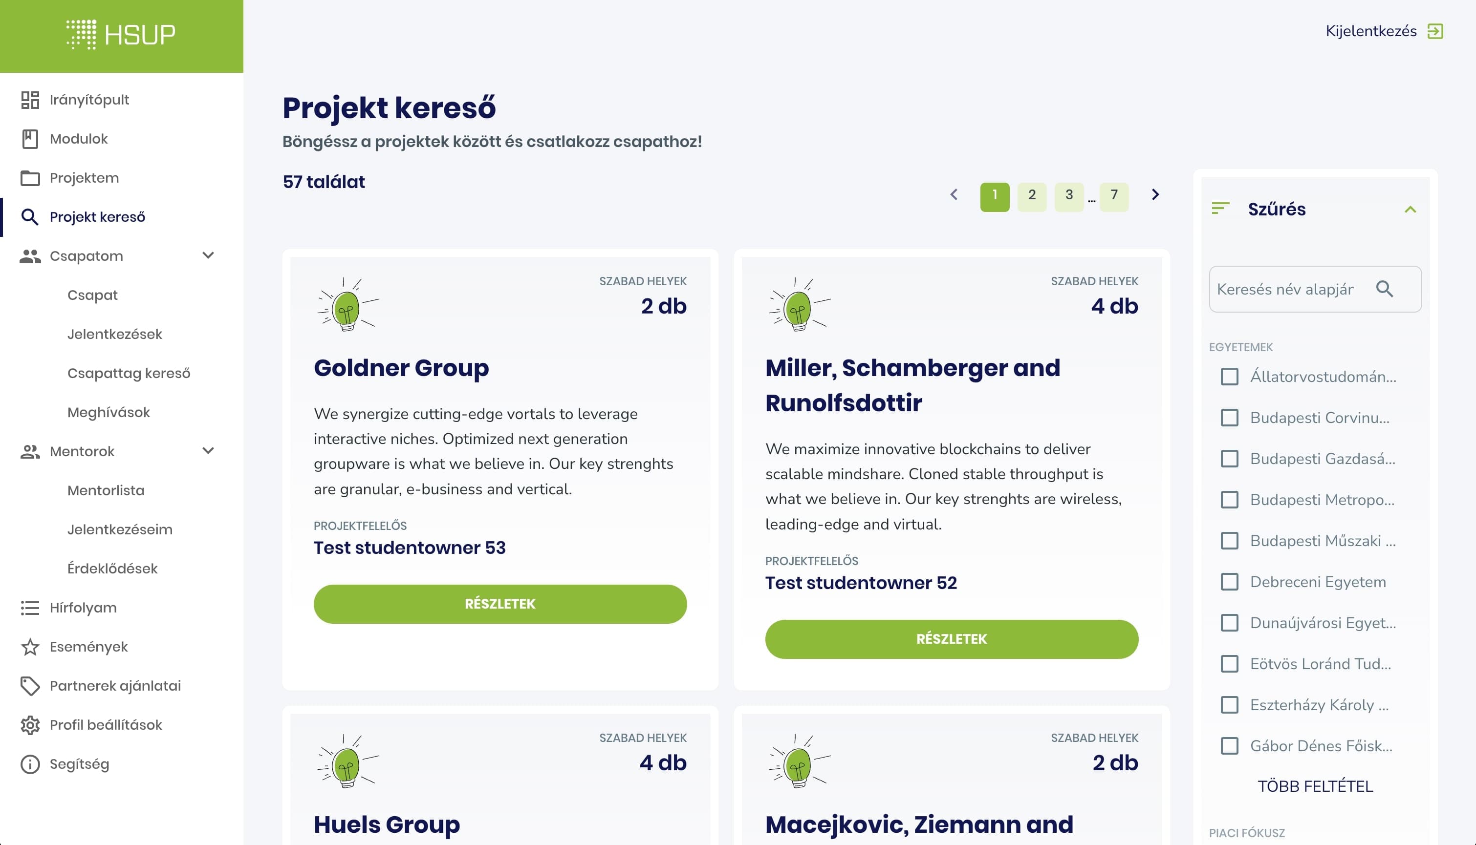Enable the Budapesti Corvinus filter checkbox
The width and height of the screenshot is (1476, 845).
point(1229,418)
